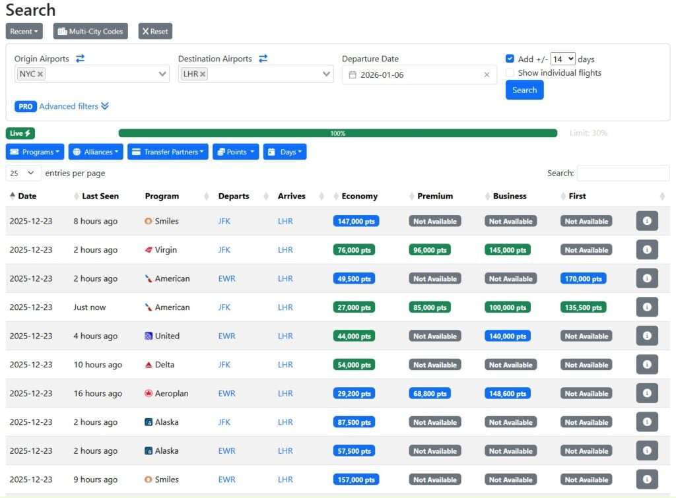Open the Alliances filter dropdown
The width and height of the screenshot is (676, 498).
pyautogui.click(x=96, y=152)
